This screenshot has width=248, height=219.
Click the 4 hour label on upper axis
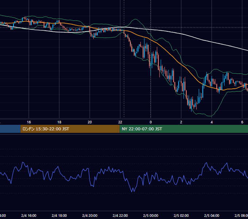(x=212, y=122)
